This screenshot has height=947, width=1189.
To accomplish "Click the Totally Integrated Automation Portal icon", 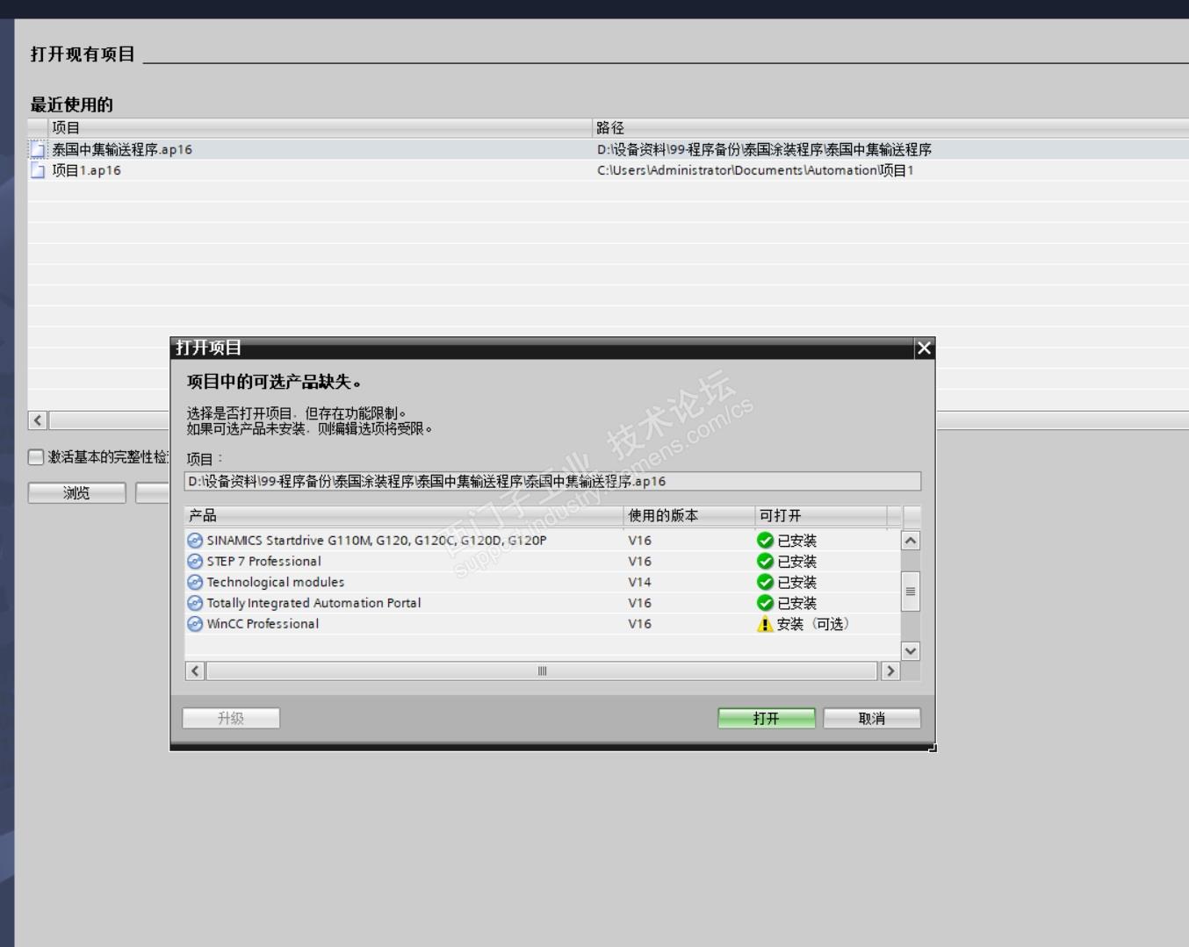I will tap(195, 604).
